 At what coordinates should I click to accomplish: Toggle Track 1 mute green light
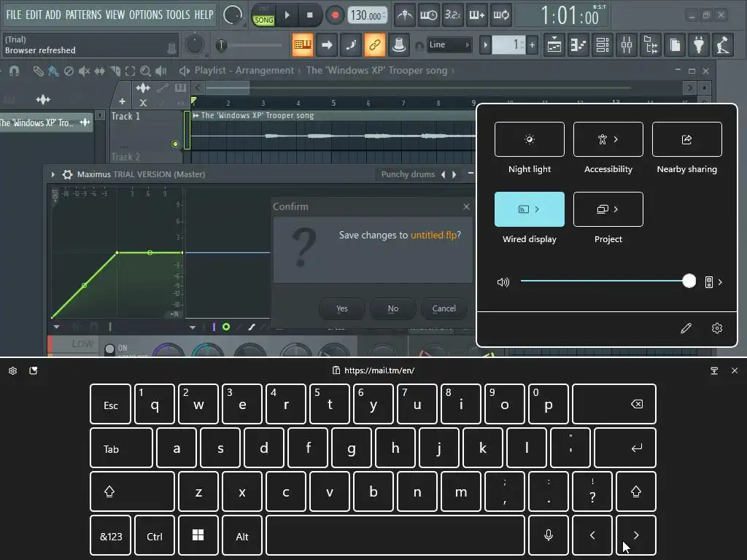(175, 144)
